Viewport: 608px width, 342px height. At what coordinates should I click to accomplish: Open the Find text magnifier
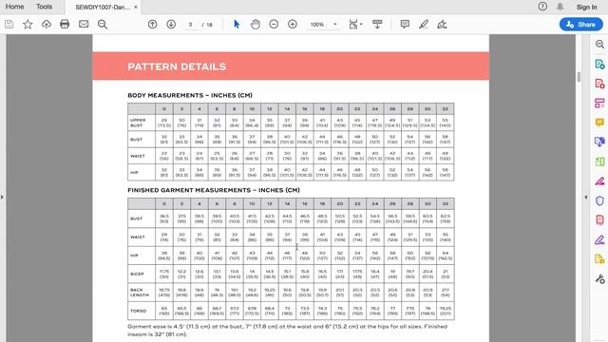click(x=103, y=25)
